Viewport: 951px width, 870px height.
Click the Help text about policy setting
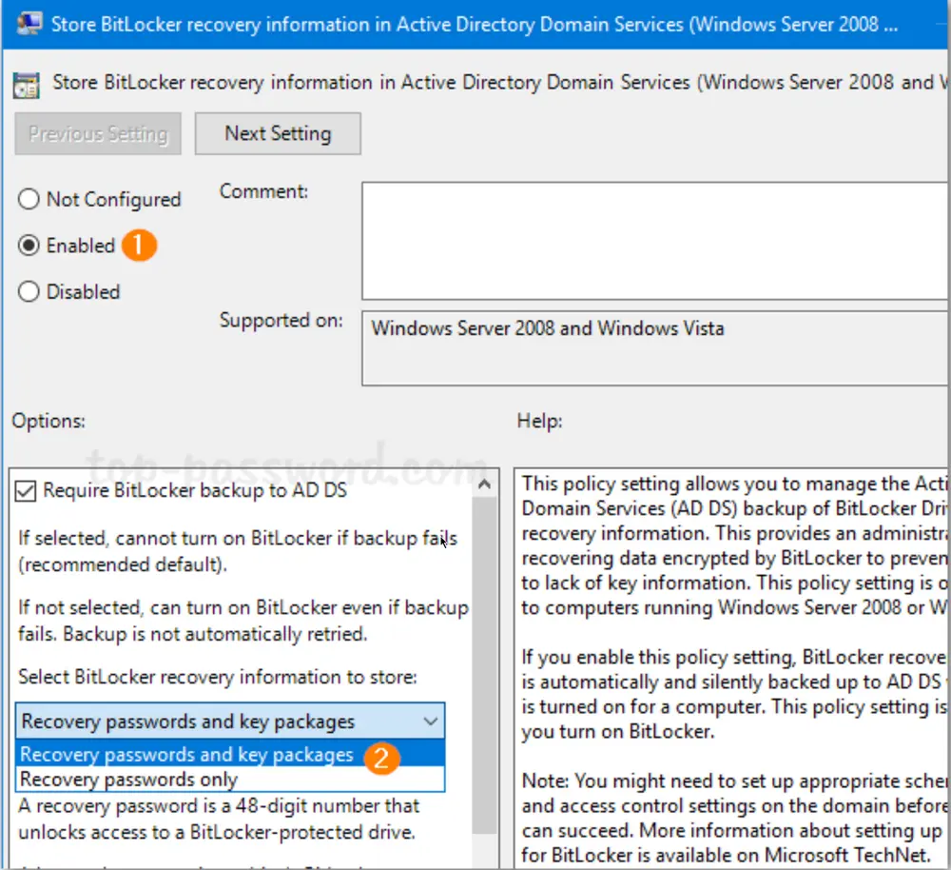click(x=734, y=545)
